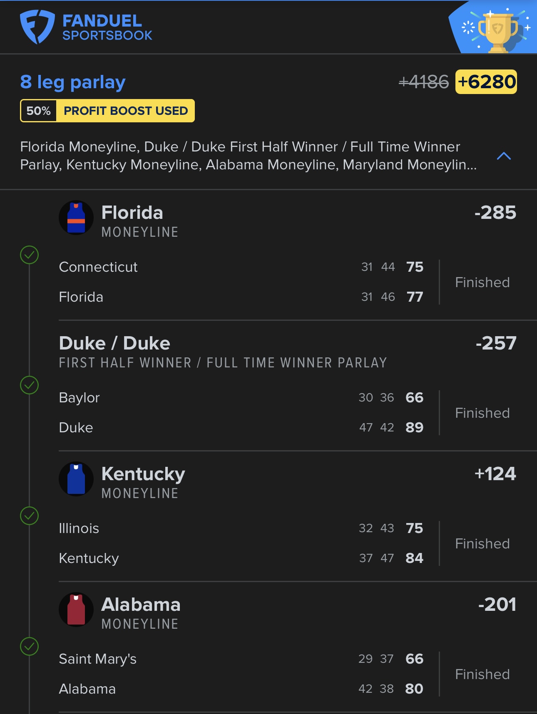537x714 pixels.
Task: Click the FanDuel shield logo icon
Action: coord(37,27)
